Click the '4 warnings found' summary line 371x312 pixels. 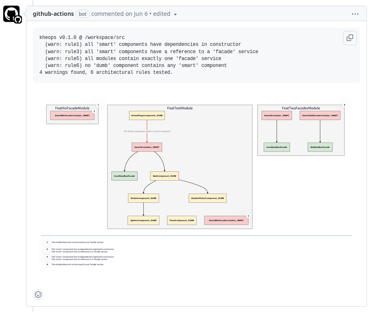(106, 72)
